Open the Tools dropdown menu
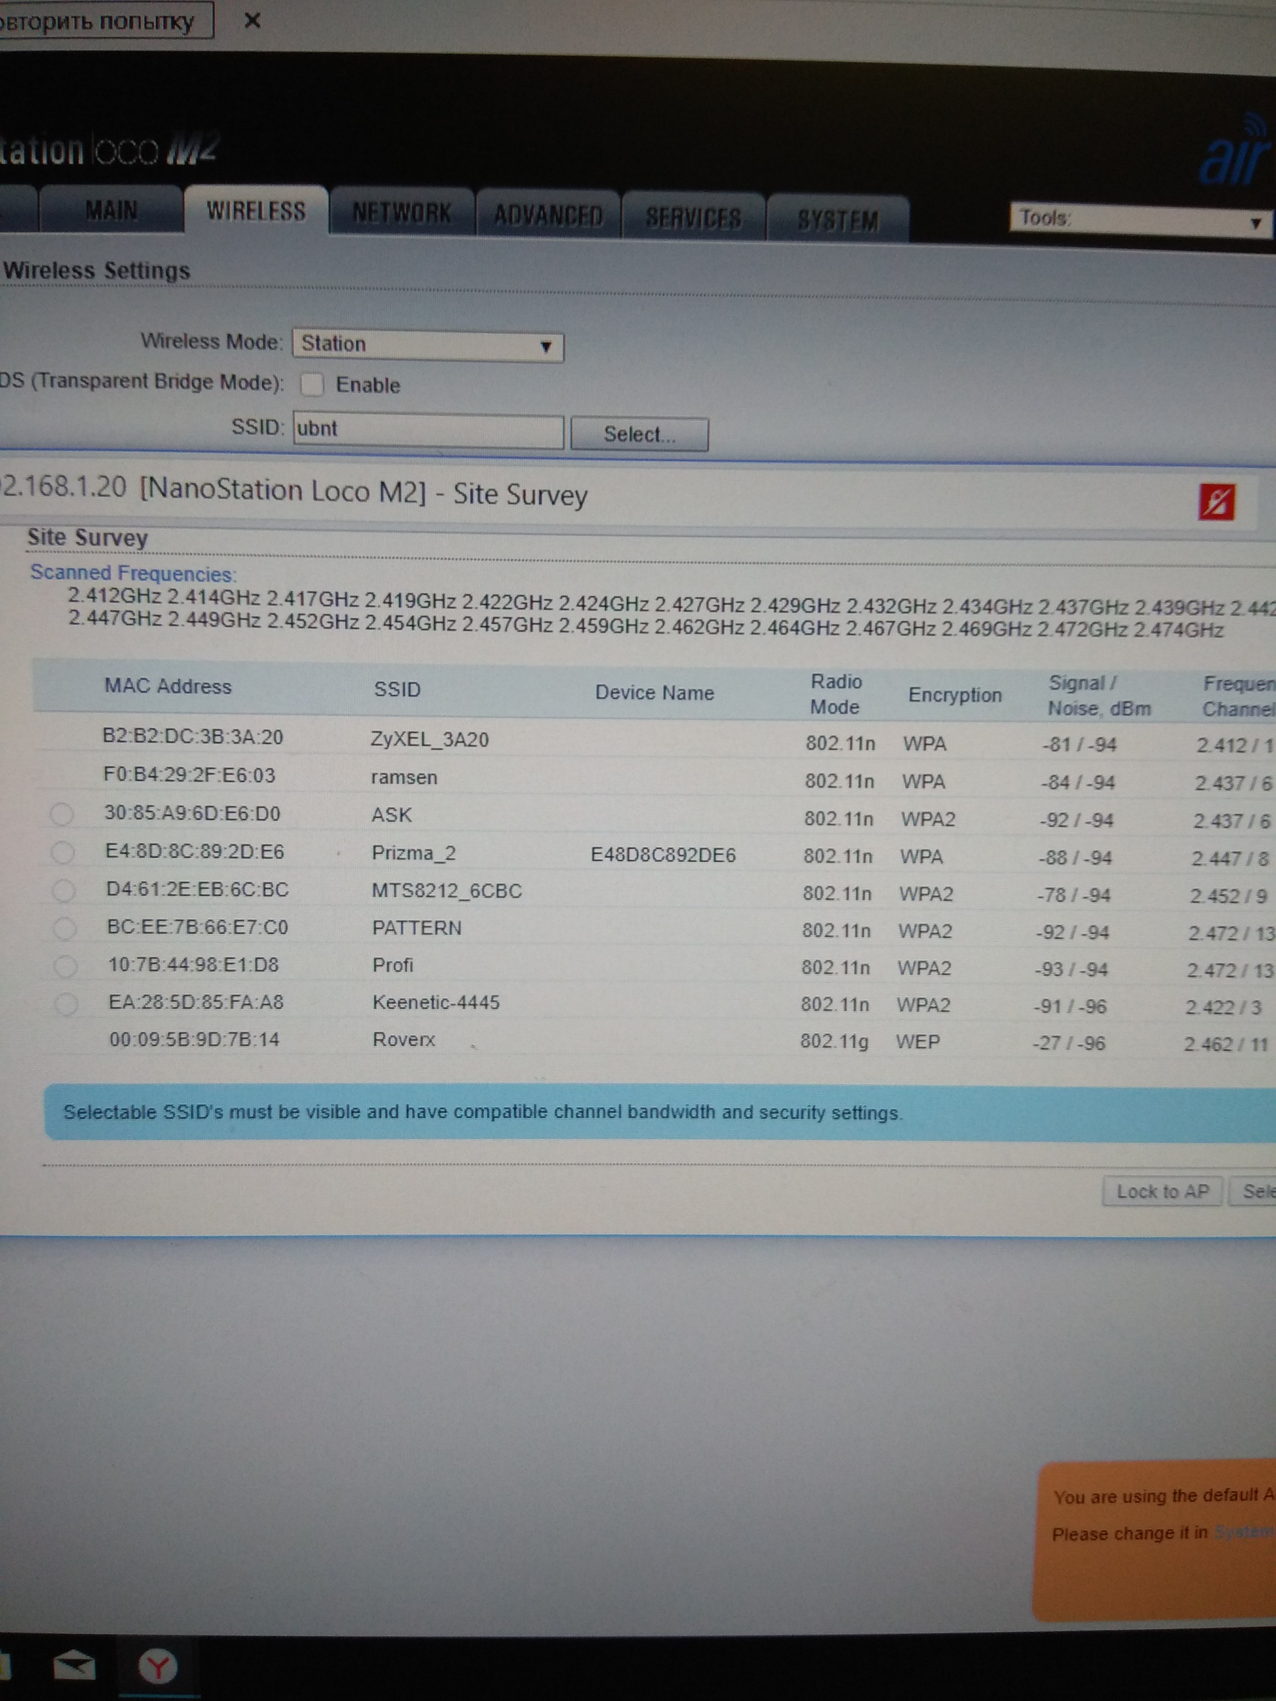Screen dimensions: 1276x1701 [1141, 220]
